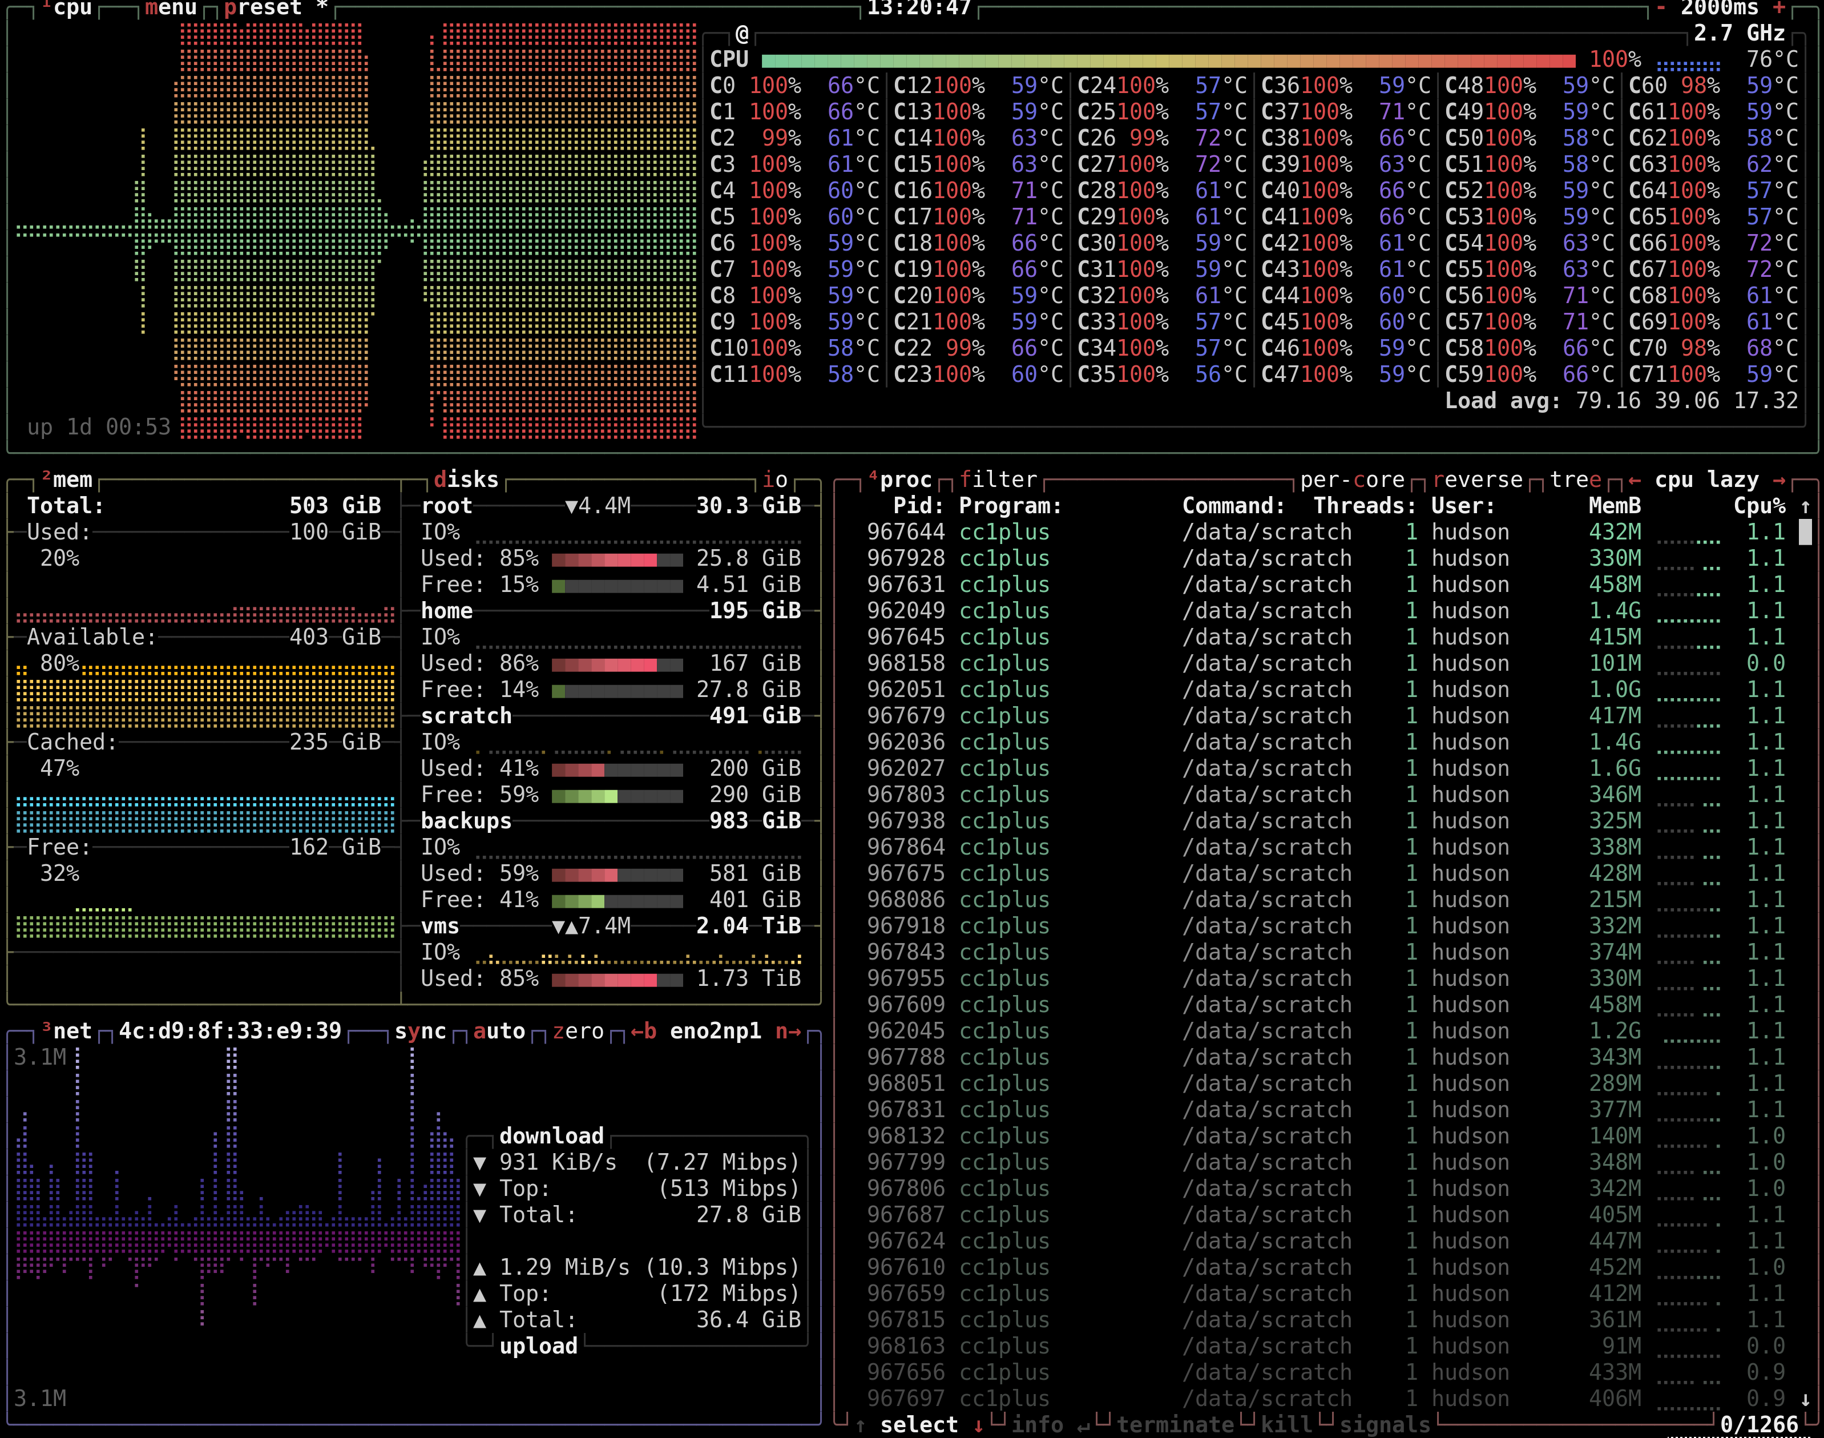Viewport: 1824px width, 1438px height.
Task: Switch to previous network interface
Action: (644, 1032)
